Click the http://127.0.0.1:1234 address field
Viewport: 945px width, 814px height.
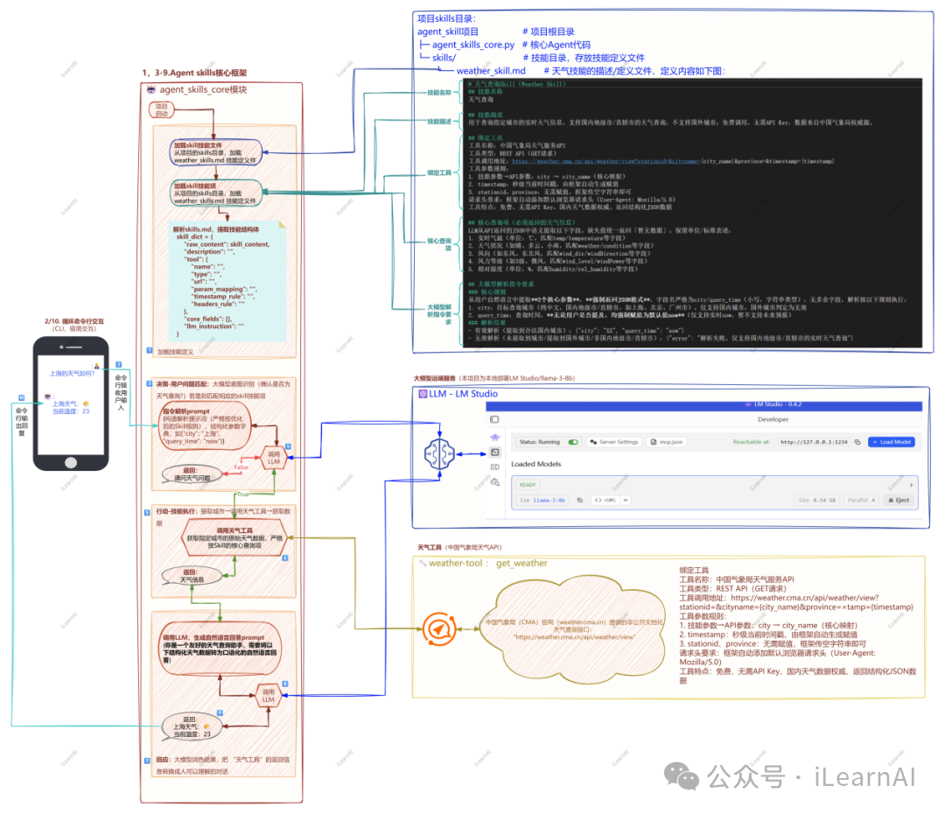(x=814, y=442)
